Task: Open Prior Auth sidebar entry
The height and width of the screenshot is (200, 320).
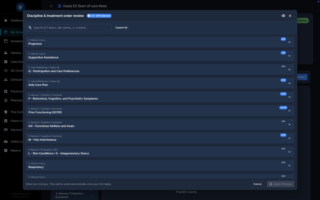Action: pyautogui.click(x=17, y=112)
